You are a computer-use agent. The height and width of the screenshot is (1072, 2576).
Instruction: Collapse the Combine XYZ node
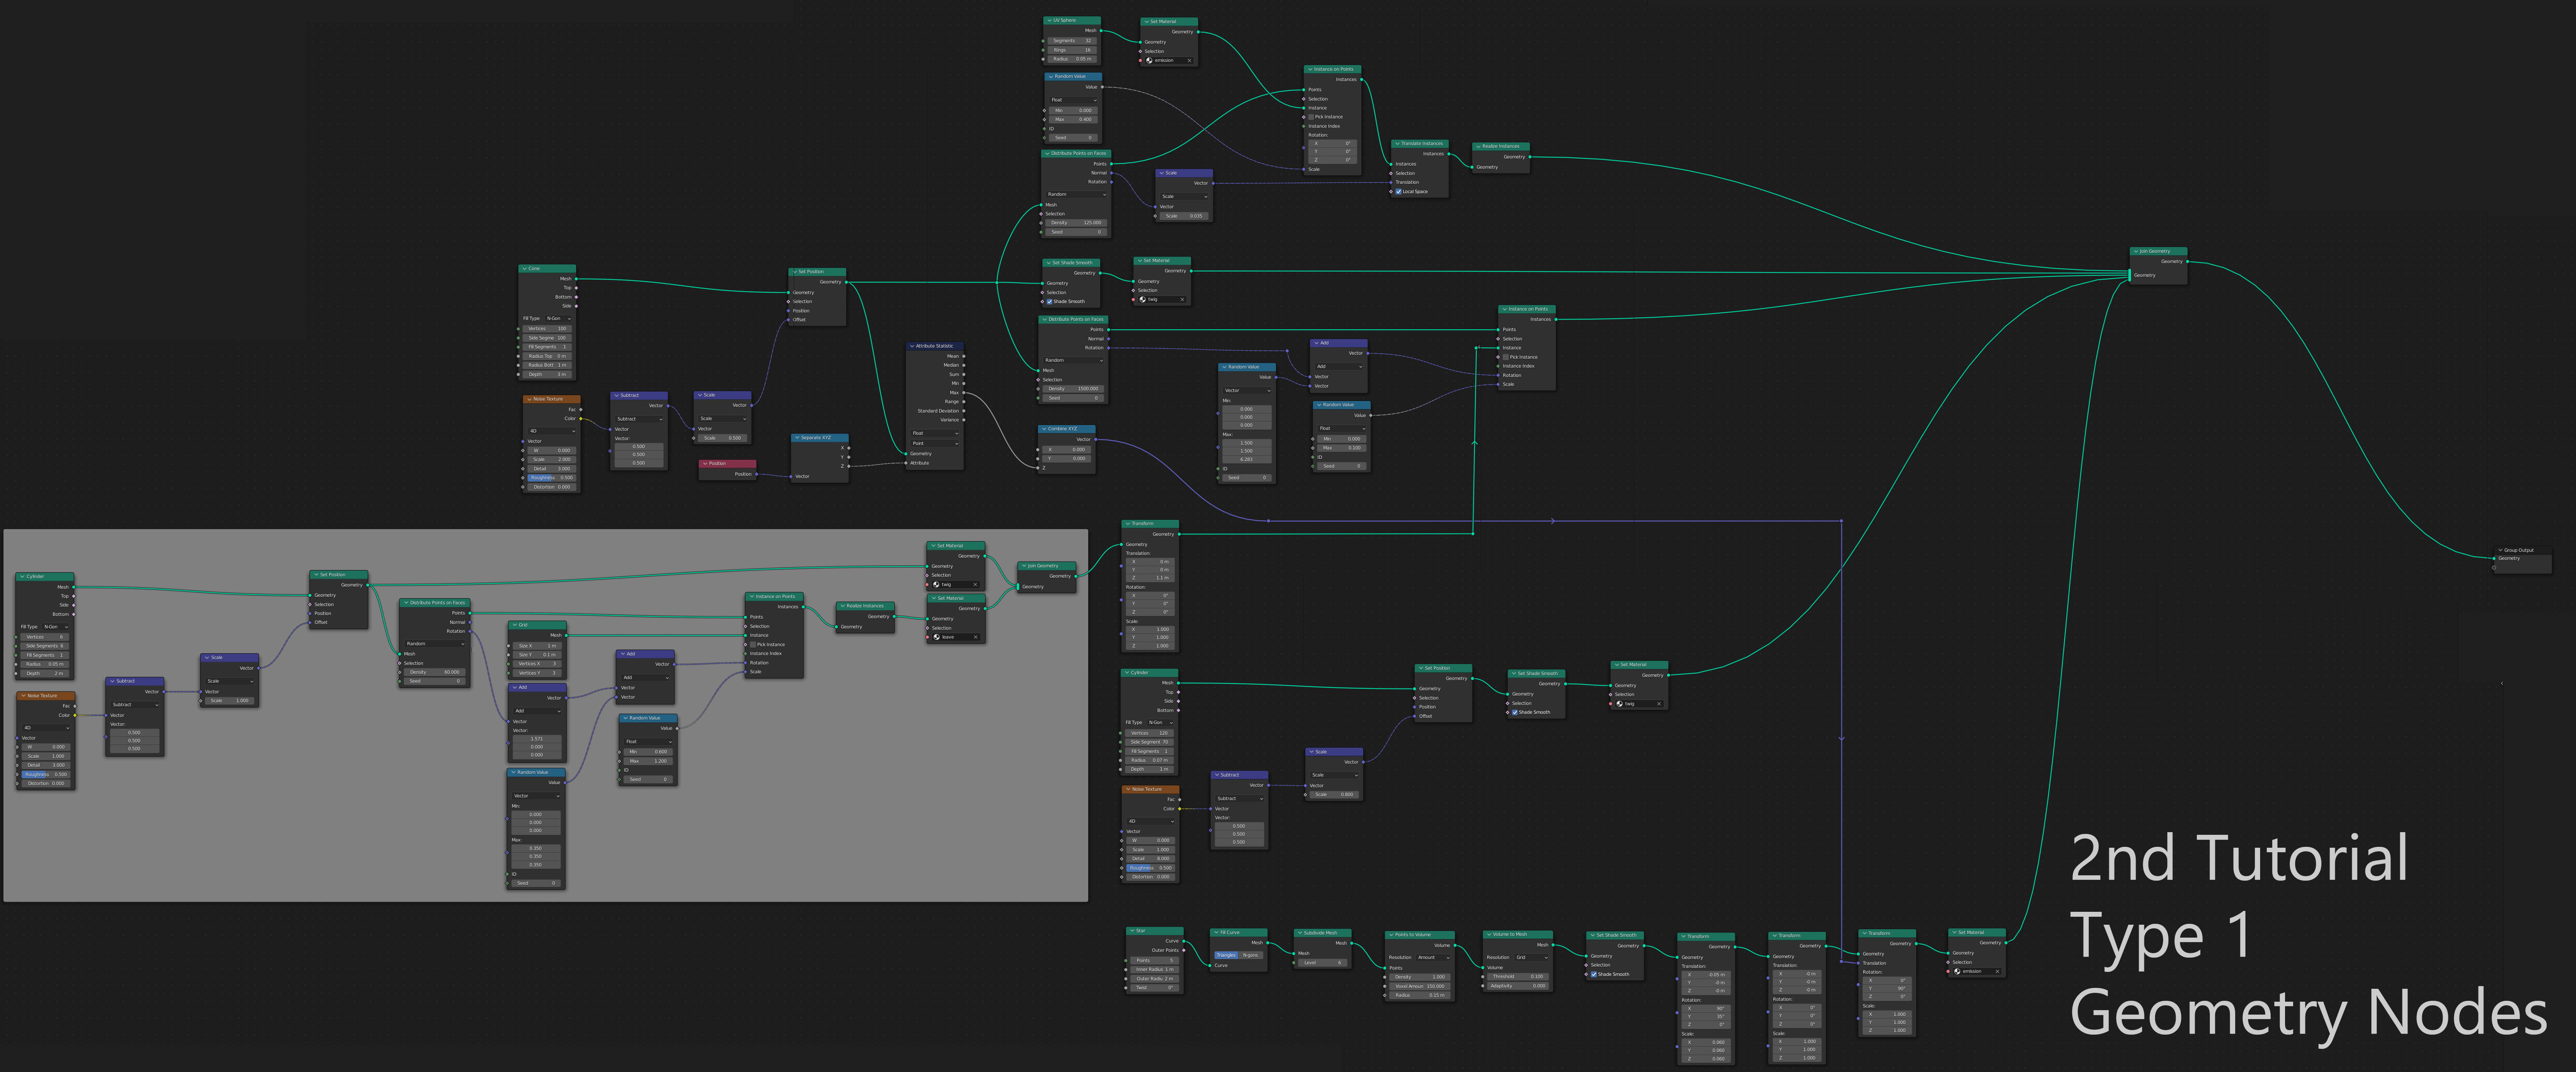[x=1044, y=429]
